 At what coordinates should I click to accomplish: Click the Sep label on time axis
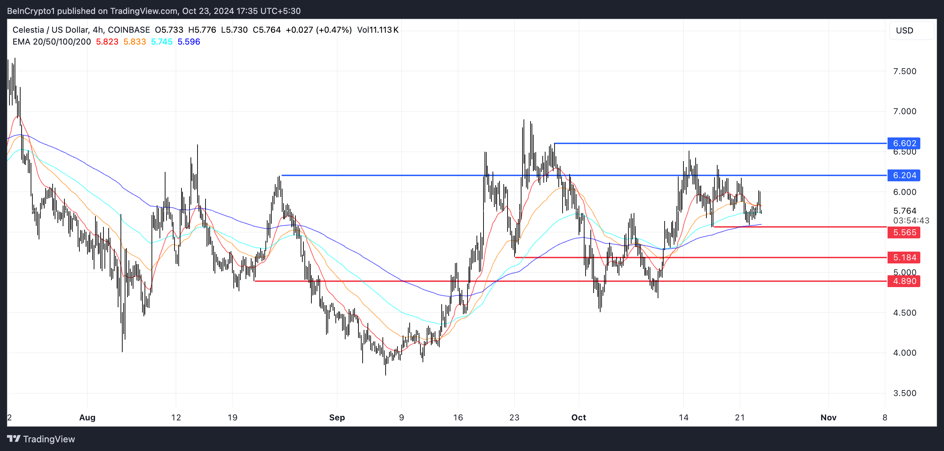coord(337,417)
